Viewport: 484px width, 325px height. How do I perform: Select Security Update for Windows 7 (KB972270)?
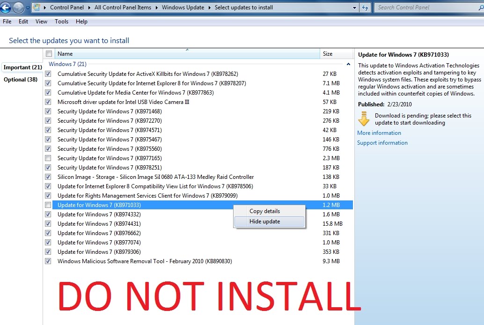tap(110, 121)
